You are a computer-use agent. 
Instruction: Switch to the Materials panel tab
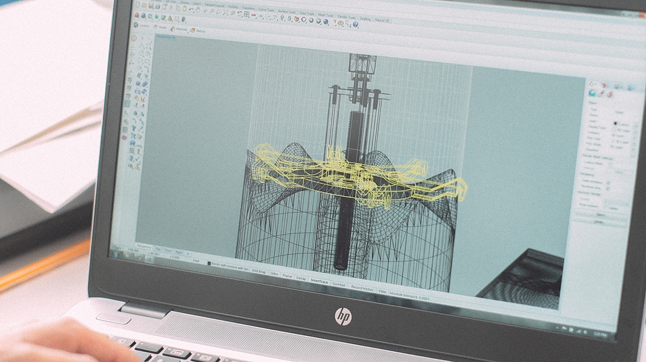pos(180,29)
